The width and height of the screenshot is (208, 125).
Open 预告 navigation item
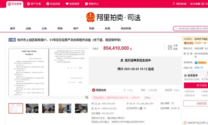pos(60,28)
